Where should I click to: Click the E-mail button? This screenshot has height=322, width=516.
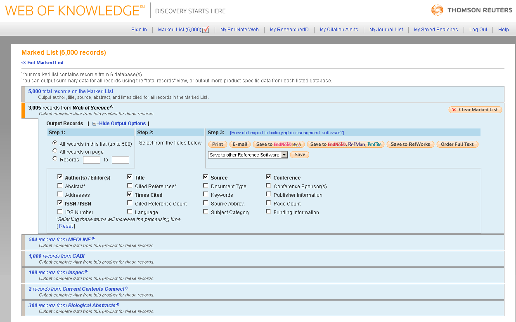click(240, 144)
